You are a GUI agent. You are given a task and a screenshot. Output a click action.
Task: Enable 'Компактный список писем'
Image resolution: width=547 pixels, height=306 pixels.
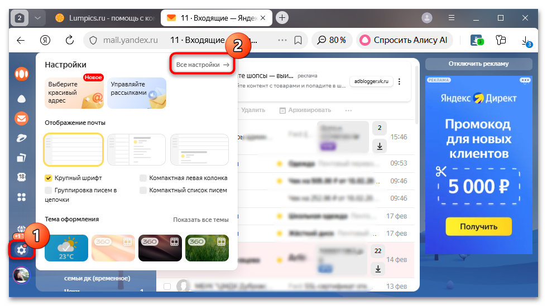coord(143,190)
